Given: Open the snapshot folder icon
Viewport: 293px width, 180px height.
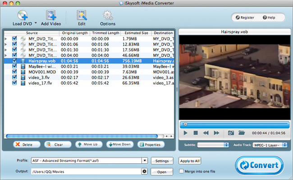Looking at the screenshot, I should click(242, 133).
